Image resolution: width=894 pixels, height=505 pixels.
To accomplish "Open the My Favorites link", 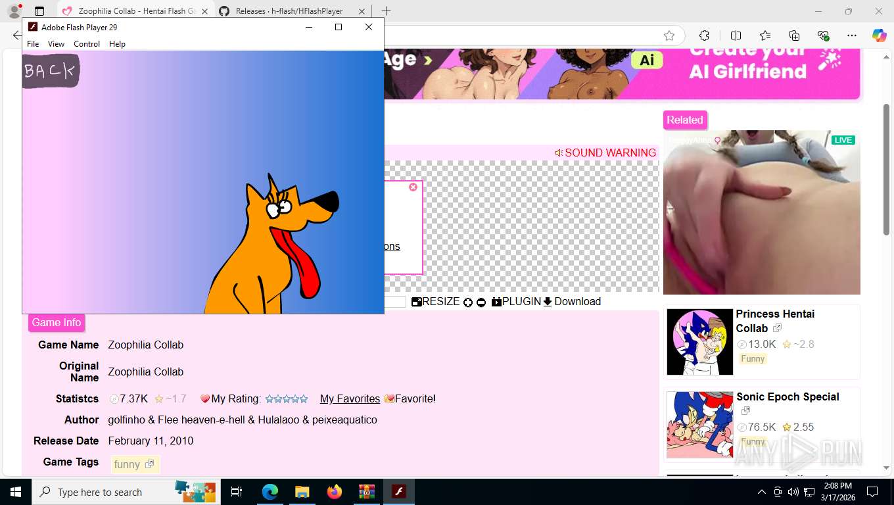I will click(350, 399).
